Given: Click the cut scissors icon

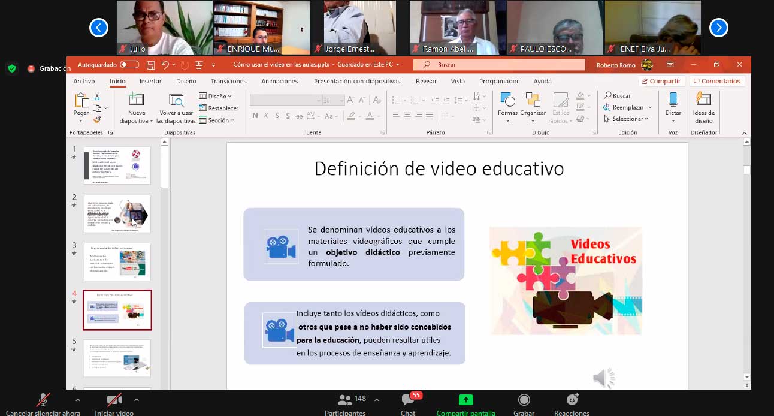Looking at the screenshot, I should [x=97, y=97].
